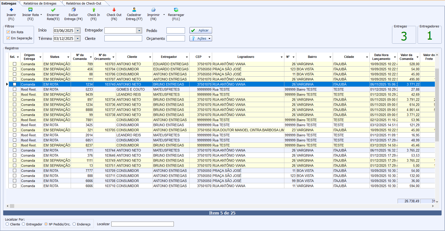
Task: Click Encerrar Rota green checkmark icon
Action: 53,10
